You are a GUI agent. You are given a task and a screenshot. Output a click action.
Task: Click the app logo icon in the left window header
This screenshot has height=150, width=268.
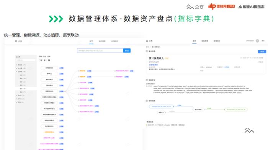pos(16,41)
